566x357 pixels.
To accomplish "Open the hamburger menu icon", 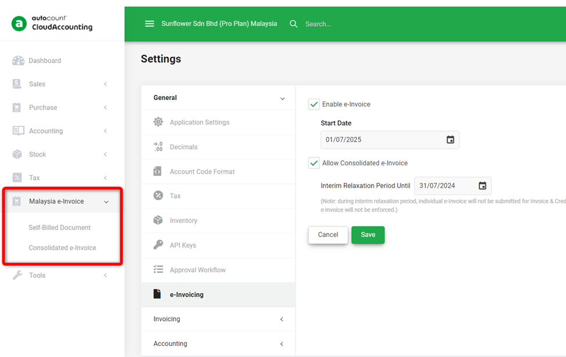I will coord(149,24).
